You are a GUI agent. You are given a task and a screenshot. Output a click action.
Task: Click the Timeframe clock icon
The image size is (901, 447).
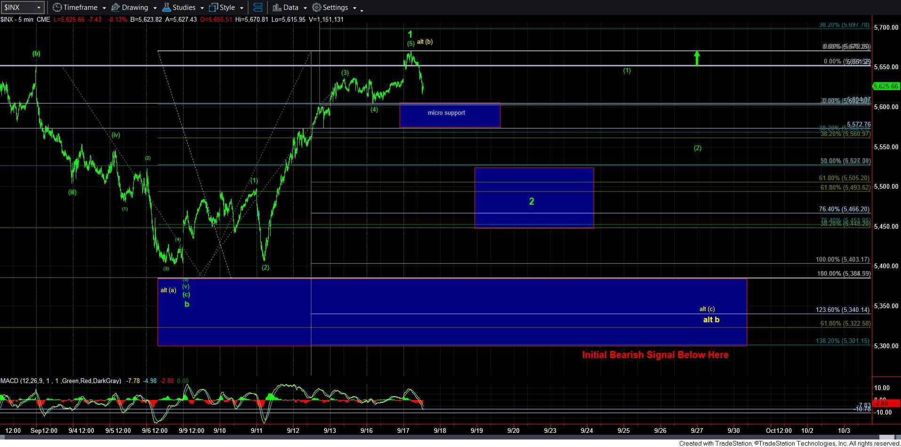(57, 8)
